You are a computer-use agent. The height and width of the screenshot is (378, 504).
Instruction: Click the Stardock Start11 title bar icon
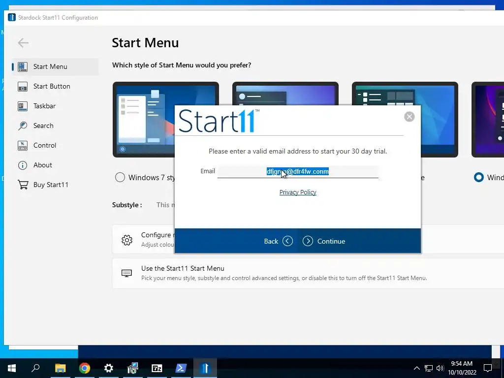pyautogui.click(x=12, y=17)
